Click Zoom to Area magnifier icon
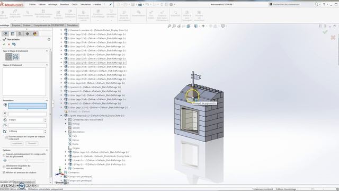 174,26
